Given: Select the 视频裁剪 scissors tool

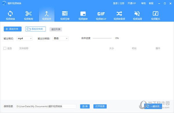Looking at the screenshot, I should tap(28, 15).
